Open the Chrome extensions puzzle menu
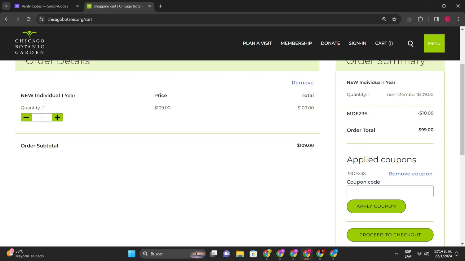Viewport: 465px width, 261px height. tap(420, 19)
